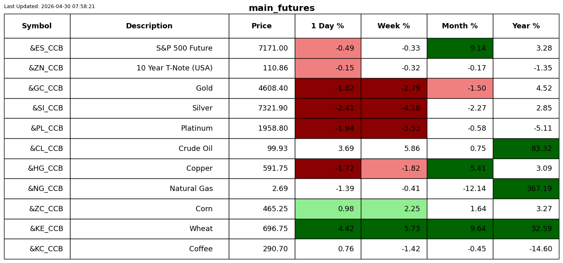The image size is (563, 263).
Task: Click the Gold description cell
Action: click(x=149, y=88)
